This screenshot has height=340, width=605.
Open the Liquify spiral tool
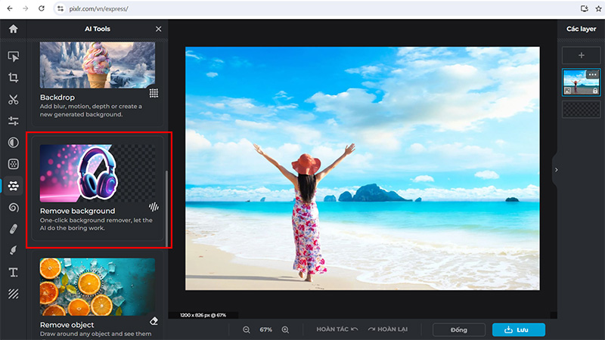13,207
